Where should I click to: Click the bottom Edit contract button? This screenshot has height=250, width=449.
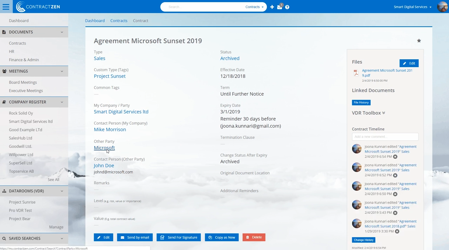point(103,237)
